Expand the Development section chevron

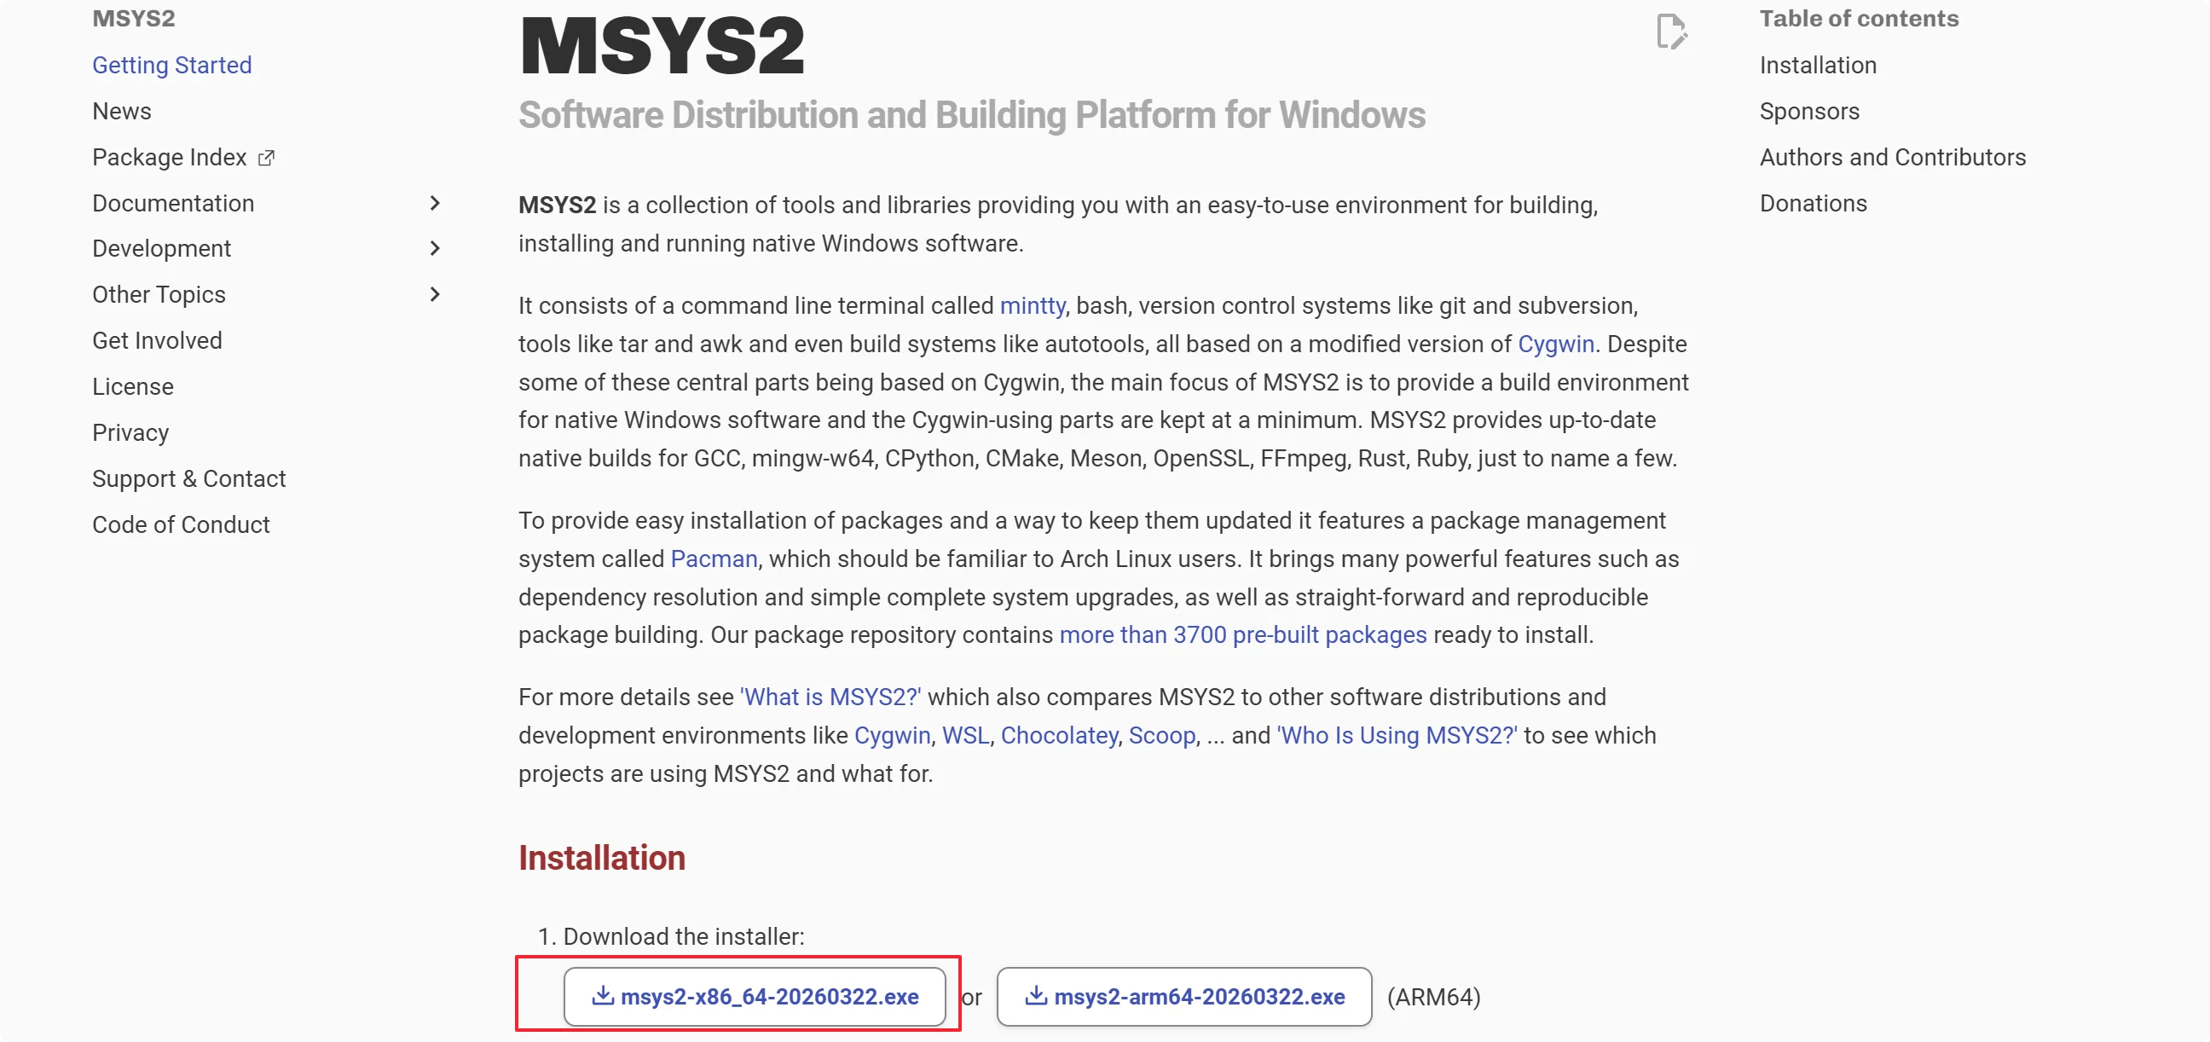point(435,249)
